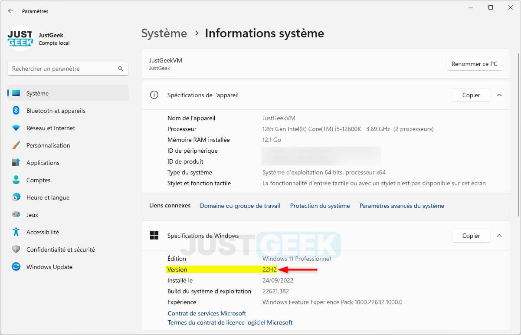Viewport: 521px width, 335px height.
Task: Open Heure et langue settings
Action: coord(68,197)
